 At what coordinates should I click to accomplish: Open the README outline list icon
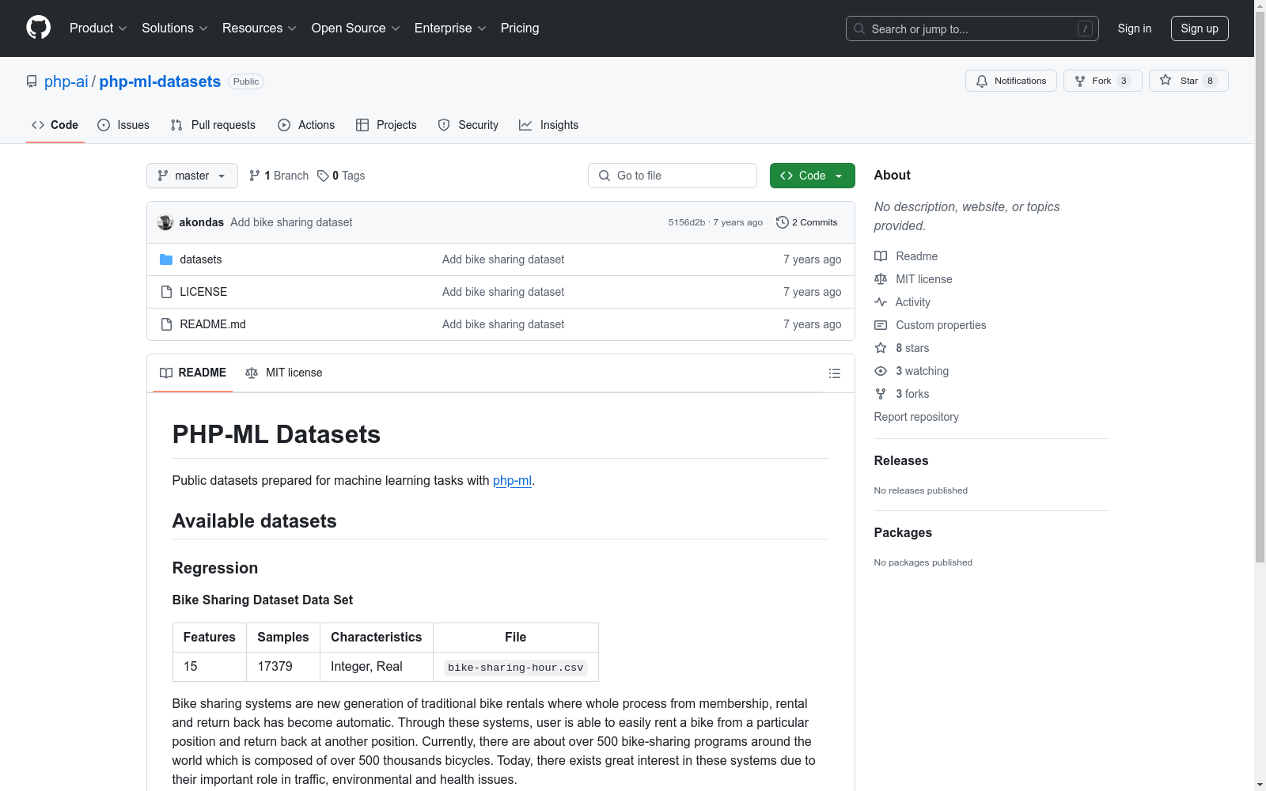click(834, 373)
